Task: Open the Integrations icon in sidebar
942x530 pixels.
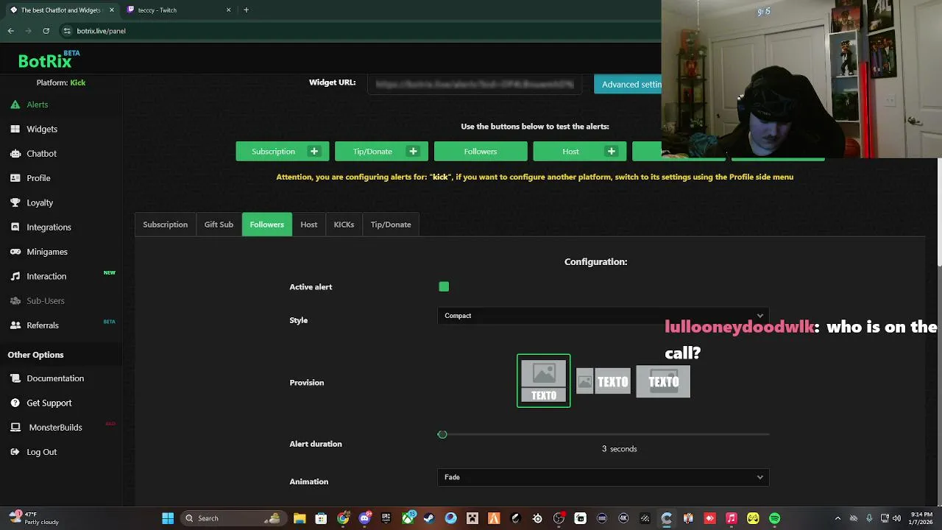Action: click(15, 227)
